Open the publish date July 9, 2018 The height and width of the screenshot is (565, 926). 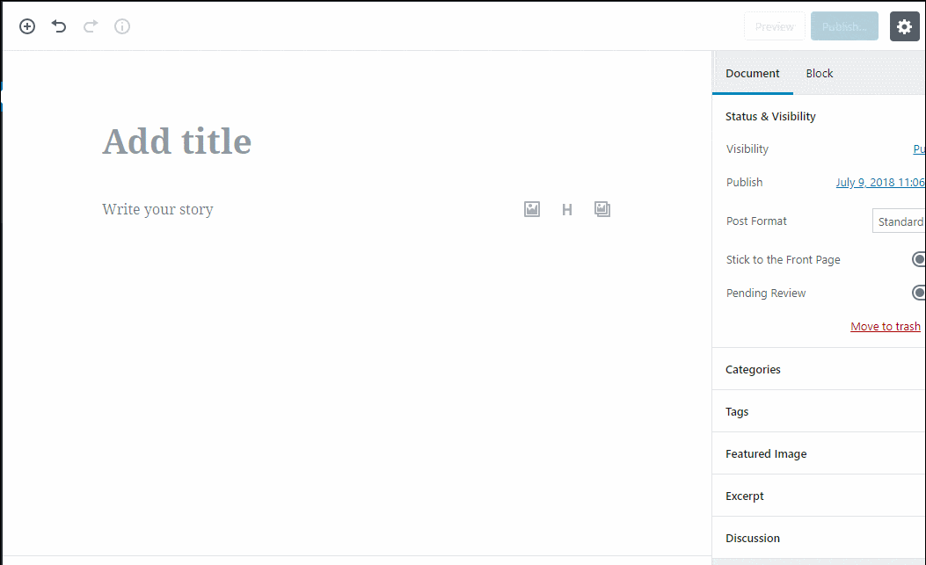(x=879, y=182)
